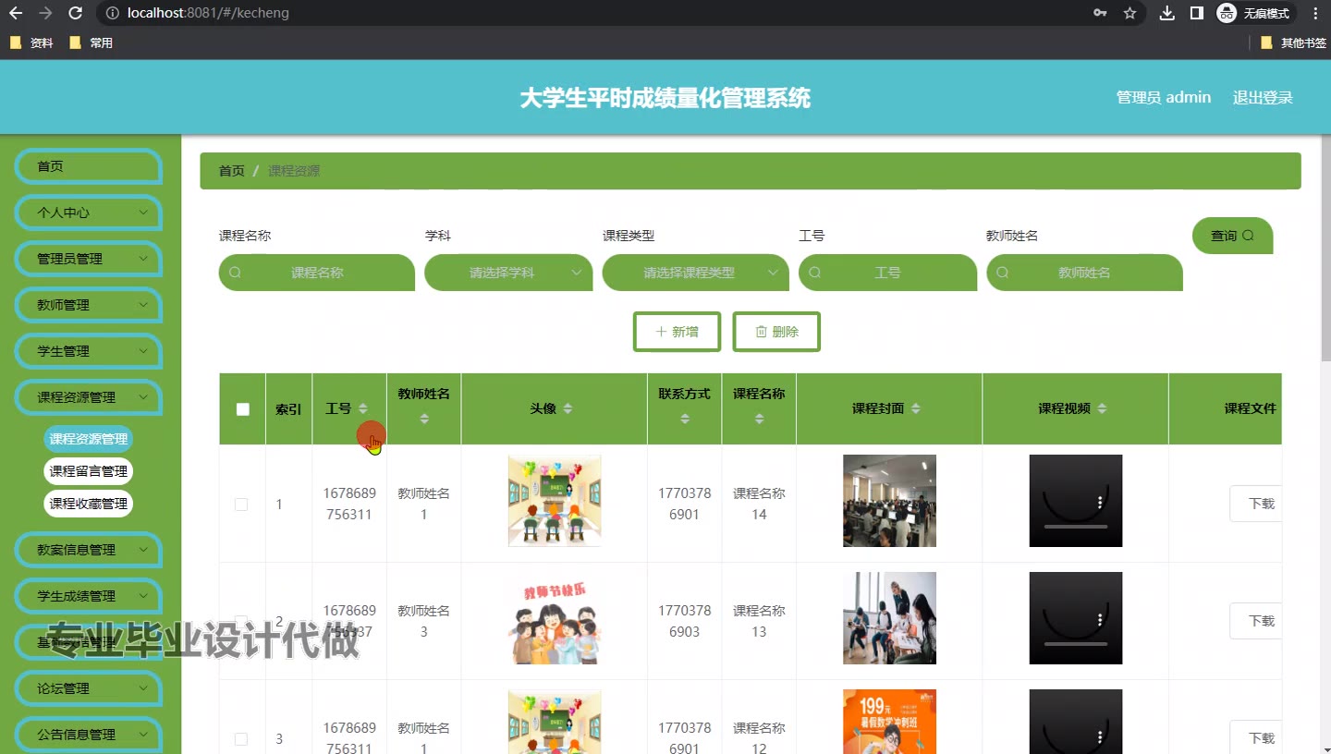Image resolution: width=1331 pixels, height=754 pixels.
Task: Select 课程留言管理 submenu item
Action: click(89, 471)
